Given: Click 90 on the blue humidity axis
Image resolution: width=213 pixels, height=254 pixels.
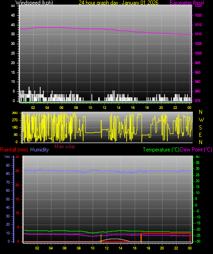Looking at the screenshot, I should (8, 165).
